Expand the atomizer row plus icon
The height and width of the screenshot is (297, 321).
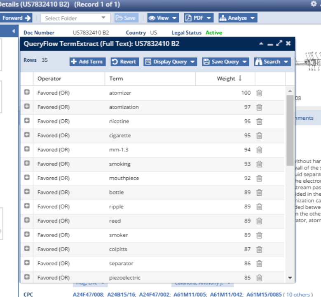(27, 92)
